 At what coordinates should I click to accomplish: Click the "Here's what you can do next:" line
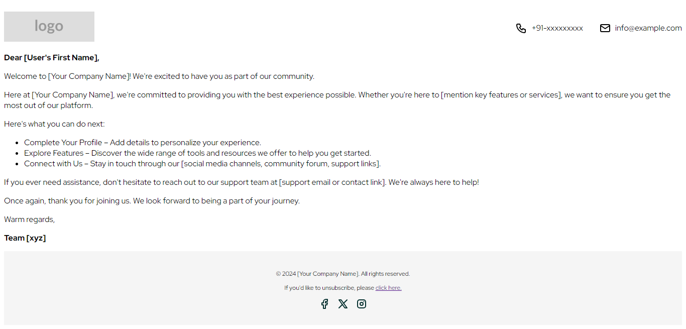[x=54, y=124]
